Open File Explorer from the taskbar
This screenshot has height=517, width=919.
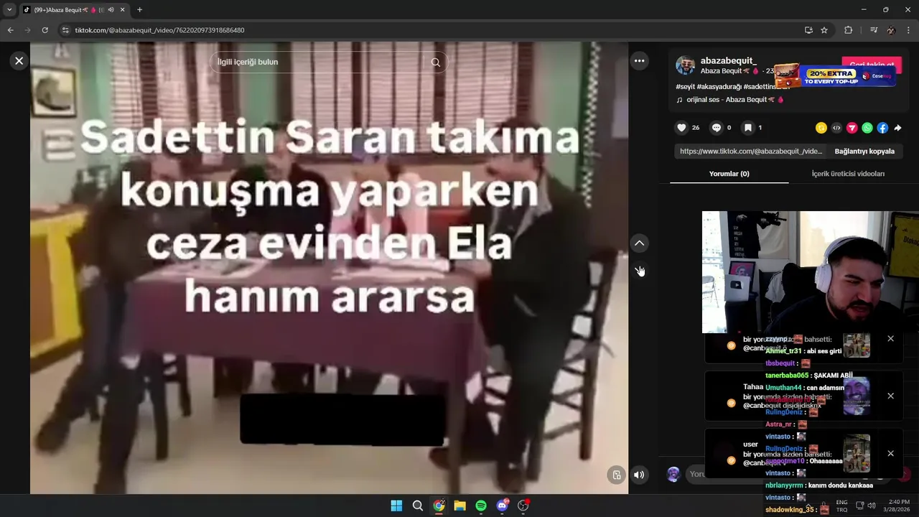tap(459, 506)
